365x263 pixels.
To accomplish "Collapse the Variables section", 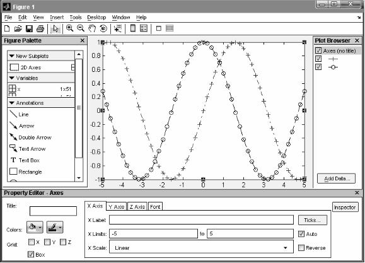I will click(12, 78).
